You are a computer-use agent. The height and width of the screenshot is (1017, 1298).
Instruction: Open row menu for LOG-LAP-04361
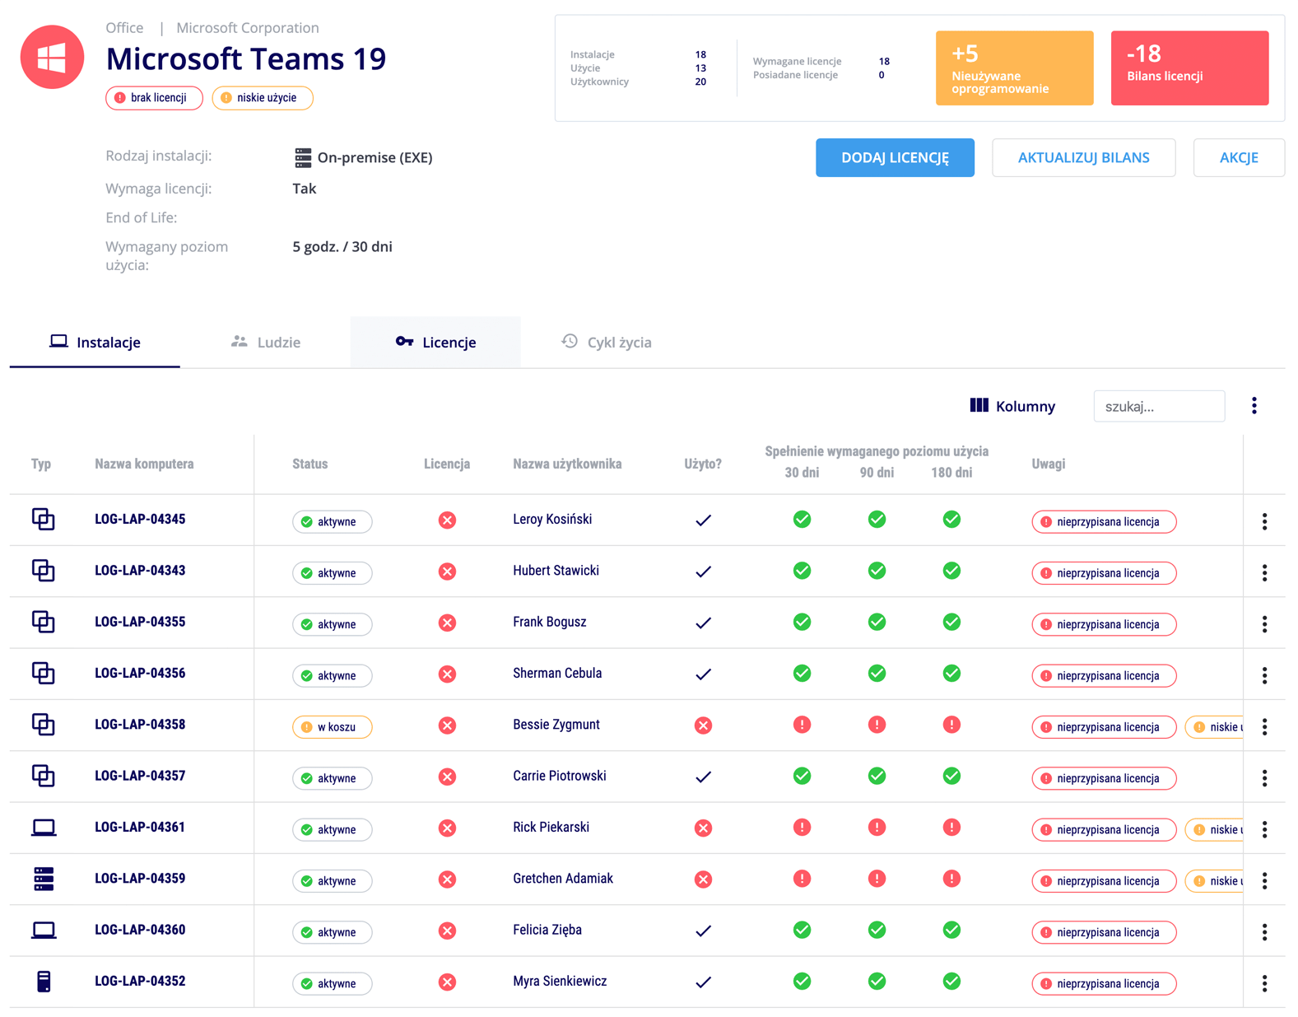pyautogui.click(x=1264, y=829)
